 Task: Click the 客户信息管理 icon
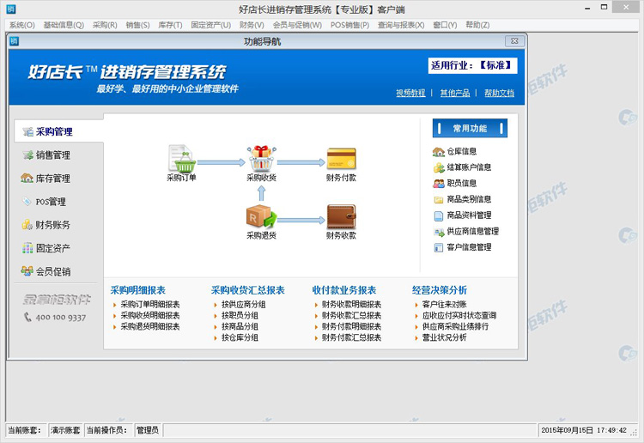click(439, 247)
